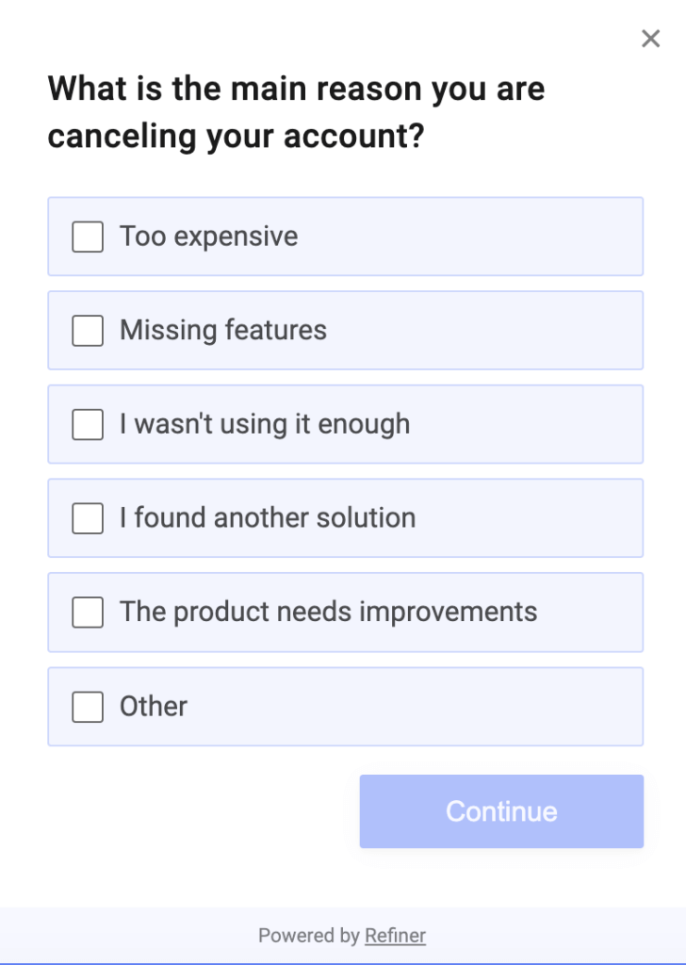Enable the wasn't using it enough checkbox
The image size is (686, 965).
[x=88, y=425]
